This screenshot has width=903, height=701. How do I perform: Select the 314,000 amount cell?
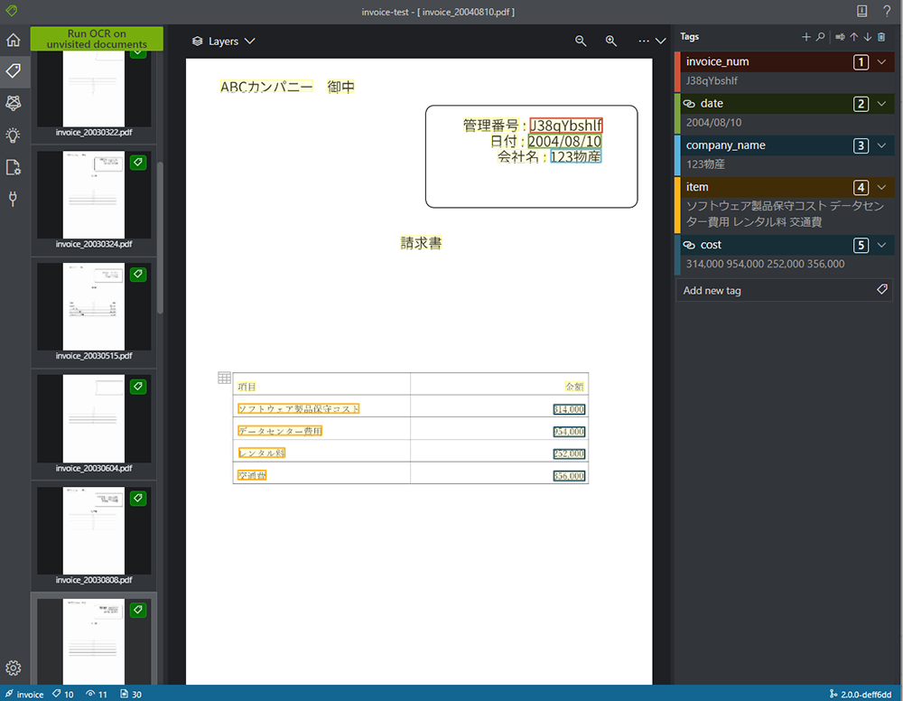click(569, 409)
